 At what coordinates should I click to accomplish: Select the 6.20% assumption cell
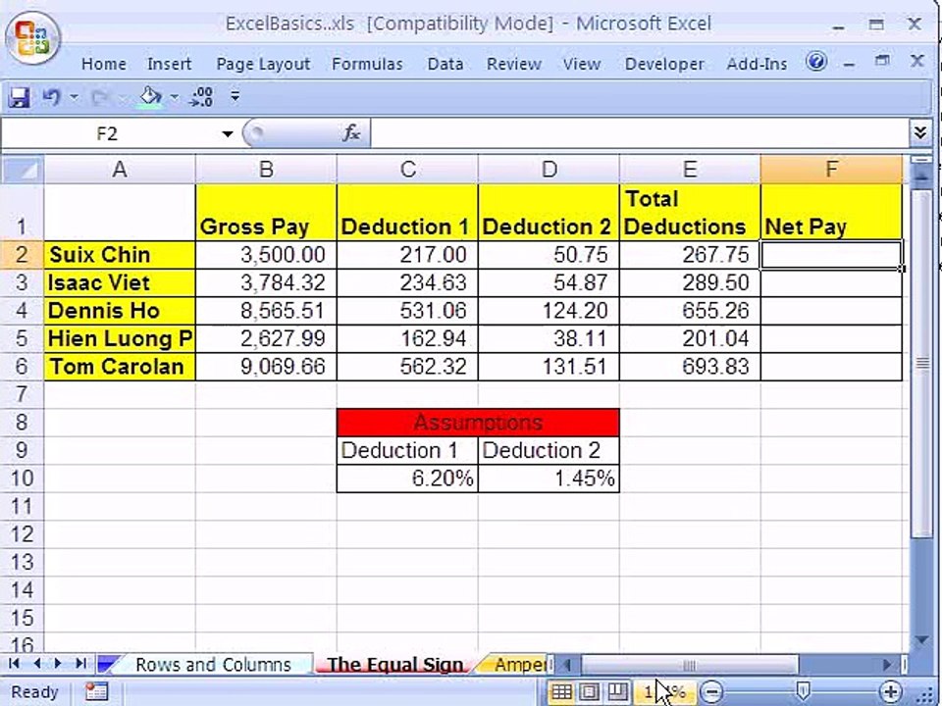(407, 479)
